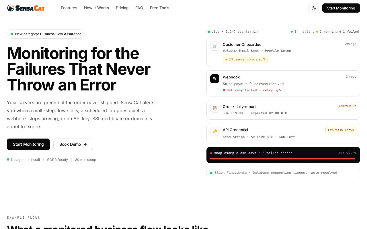Open the Free Tools nav link
Image resolution: width=367 pixels, height=229 pixels.
(159, 8)
